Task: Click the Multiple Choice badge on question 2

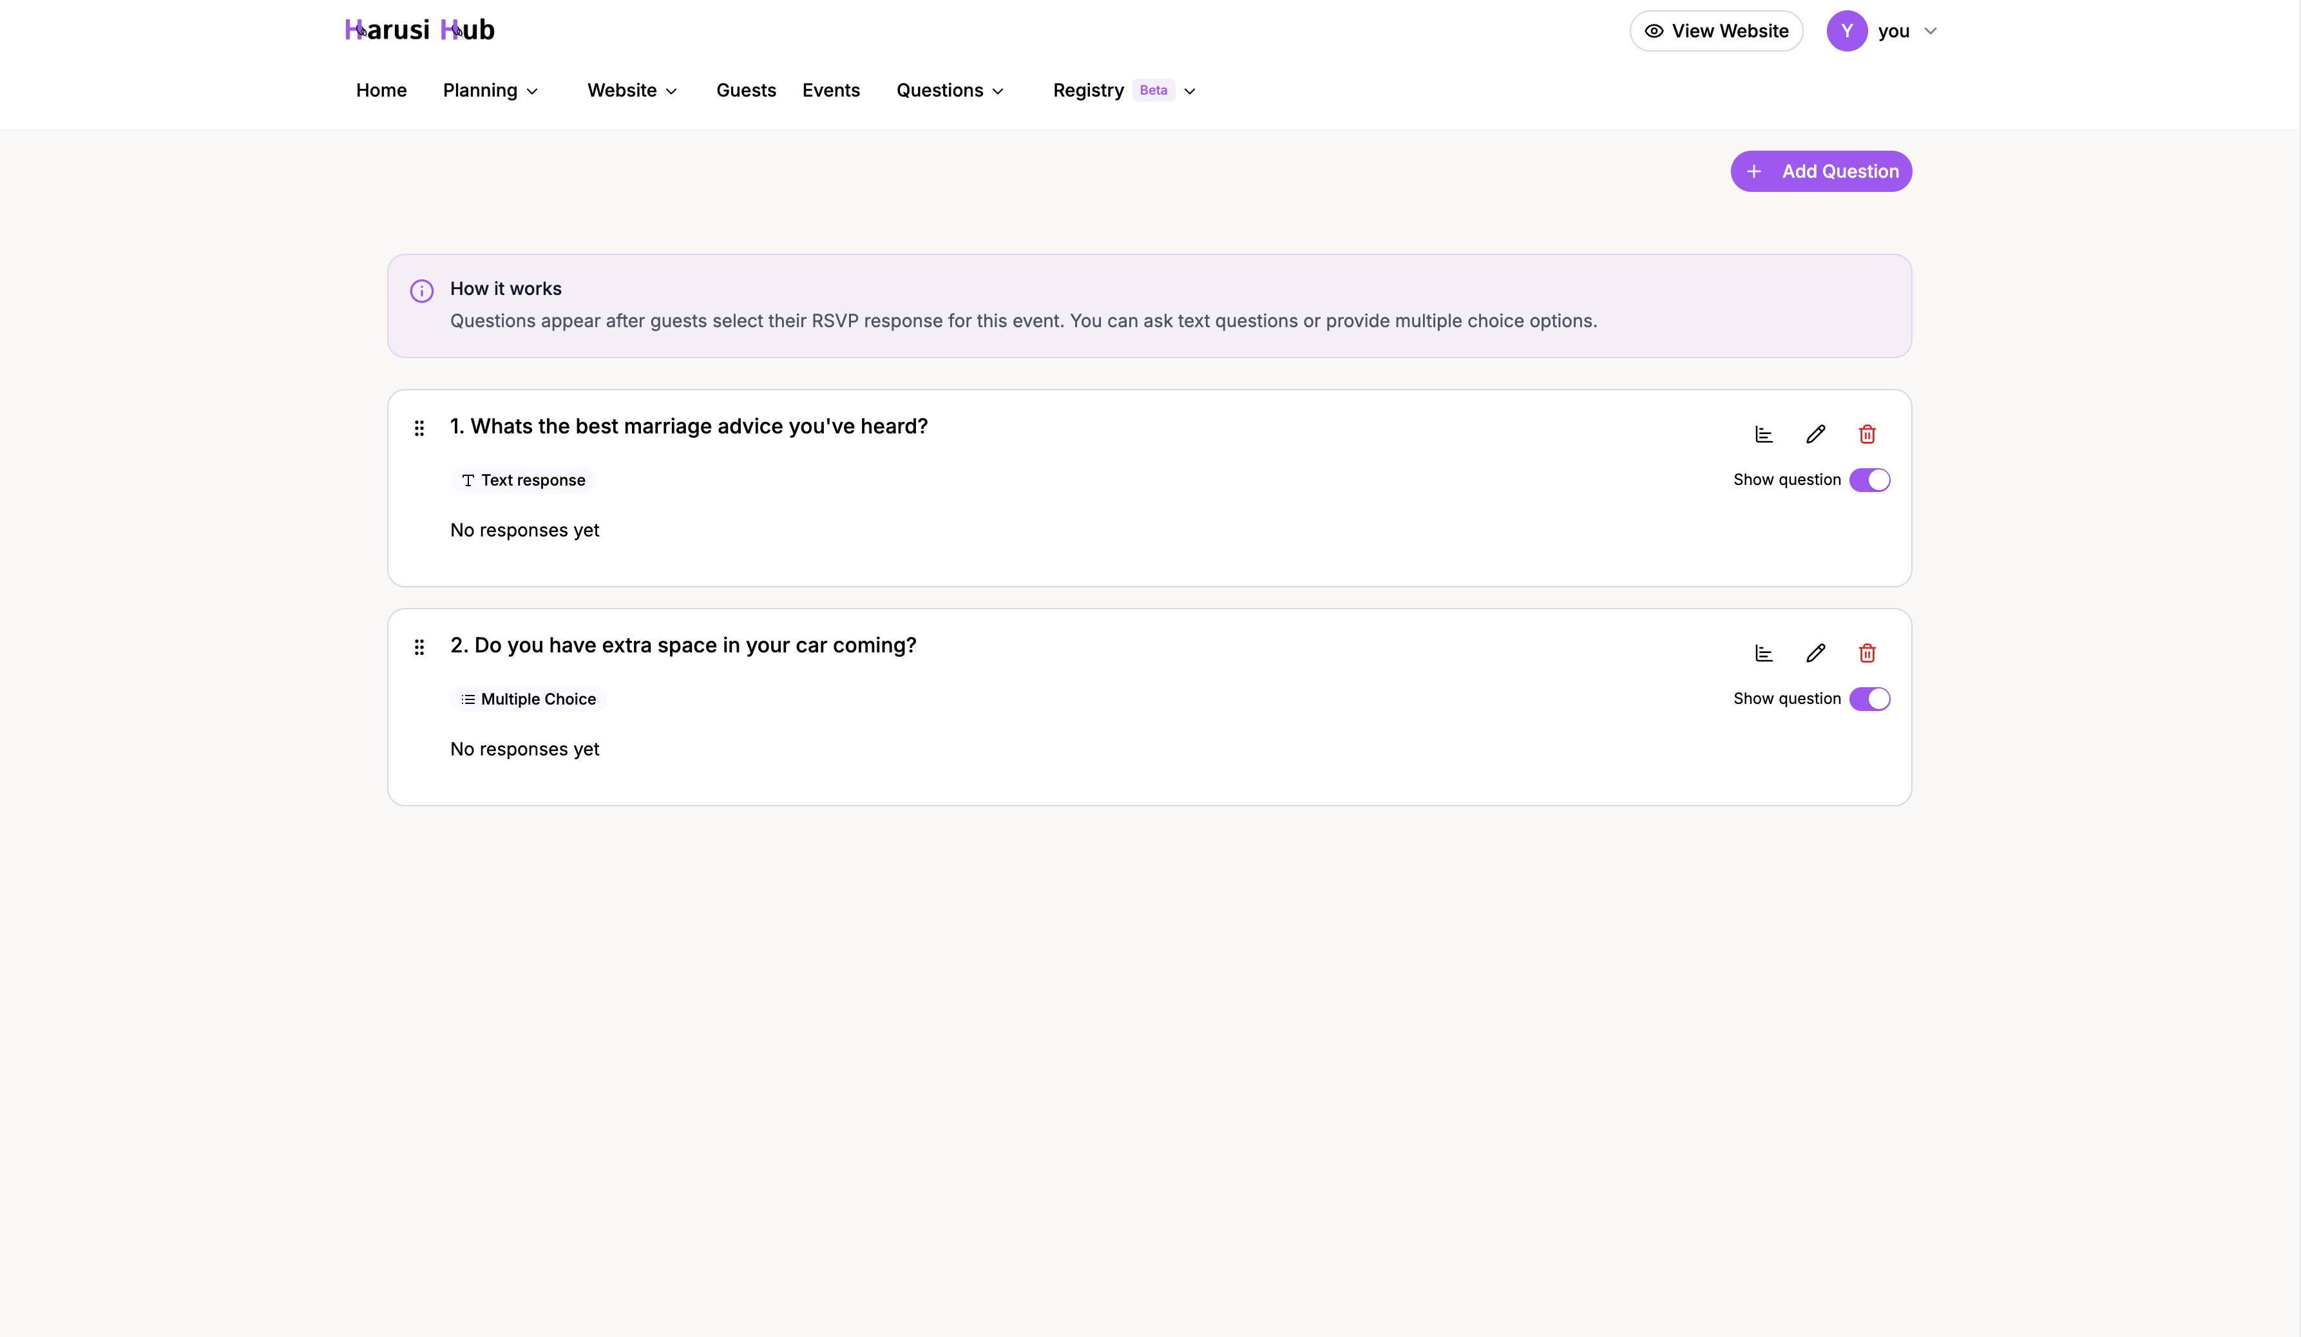Action: [x=528, y=698]
